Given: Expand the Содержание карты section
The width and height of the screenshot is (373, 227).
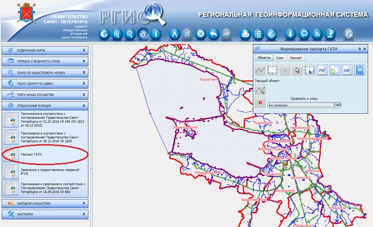Looking at the screenshot, I should coord(45,50).
